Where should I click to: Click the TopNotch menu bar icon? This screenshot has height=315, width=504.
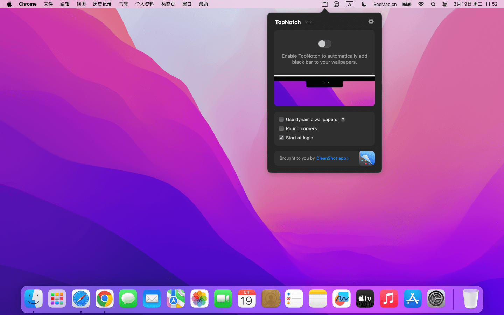click(x=325, y=4)
